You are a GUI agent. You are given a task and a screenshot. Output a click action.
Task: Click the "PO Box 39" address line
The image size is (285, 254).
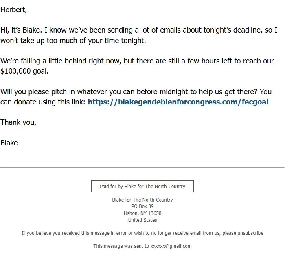(142, 206)
